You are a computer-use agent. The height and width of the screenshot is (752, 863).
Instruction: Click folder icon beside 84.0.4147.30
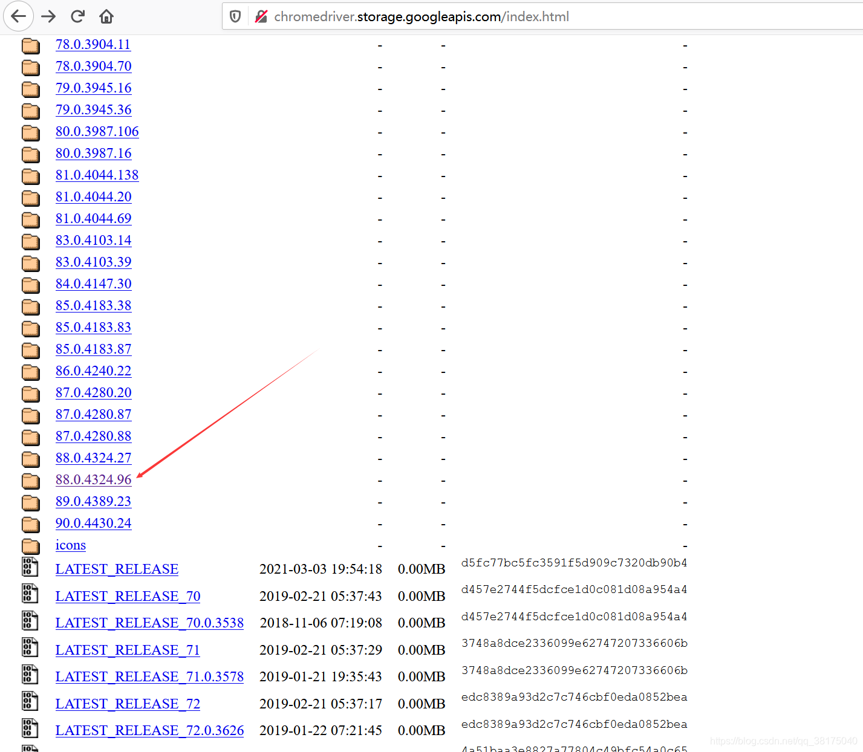point(31,285)
